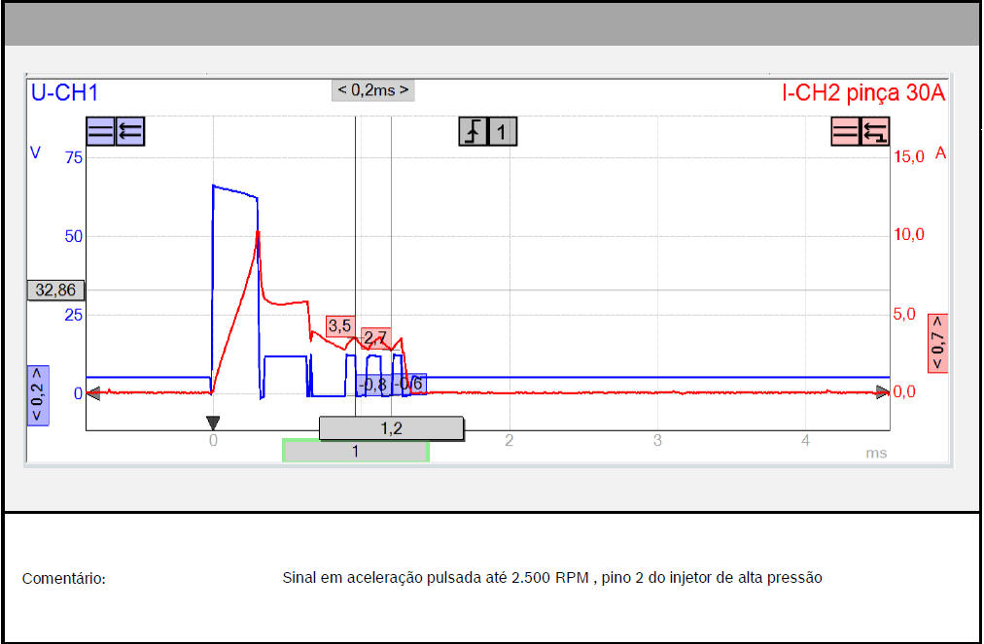Click the rising edge trigger icon
Viewport: 984px width, 644px height.
[x=473, y=131]
